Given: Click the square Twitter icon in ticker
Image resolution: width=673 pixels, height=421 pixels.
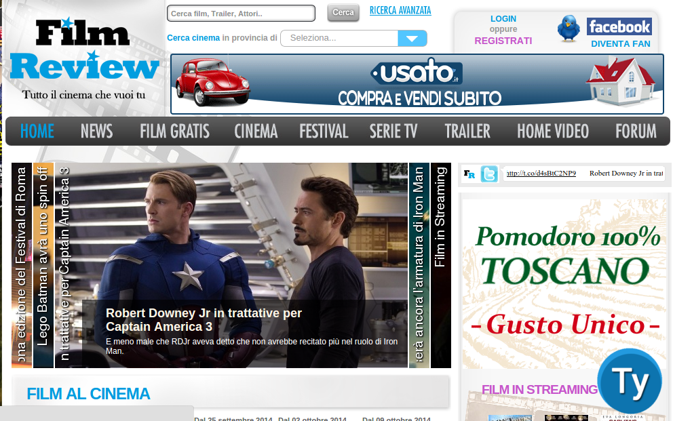Looking at the screenshot, I should click(489, 174).
